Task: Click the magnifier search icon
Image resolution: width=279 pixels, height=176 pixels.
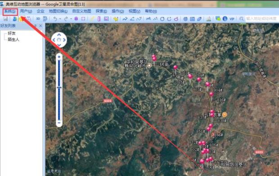Action: point(241,19)
